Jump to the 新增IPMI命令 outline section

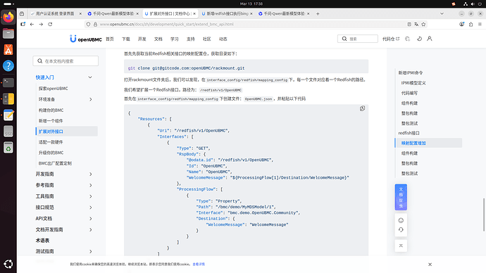(x=411, y=72)
